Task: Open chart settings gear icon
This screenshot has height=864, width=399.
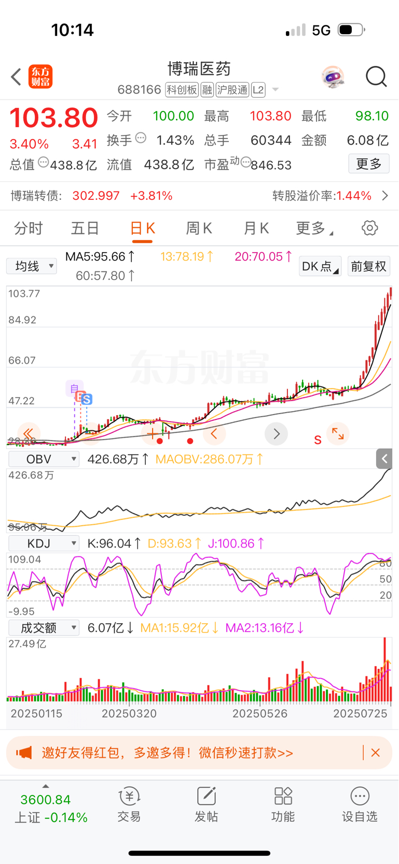Action: (x=369, y=228)
